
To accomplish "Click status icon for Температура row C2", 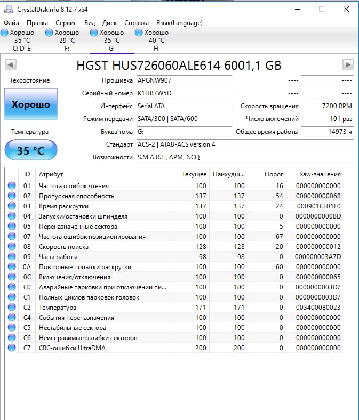I will (x=12, y=307).
